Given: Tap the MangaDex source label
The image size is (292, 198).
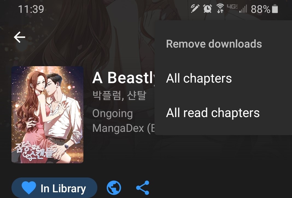Looking at the screenshot, I should point(124,128).
